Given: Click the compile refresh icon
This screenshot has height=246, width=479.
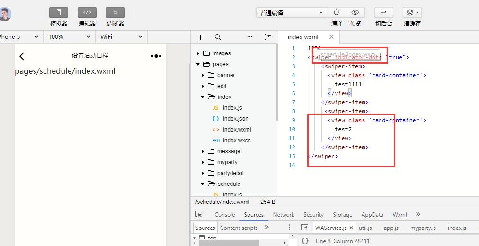Looking at the screenshot, I should coord(337,12).
